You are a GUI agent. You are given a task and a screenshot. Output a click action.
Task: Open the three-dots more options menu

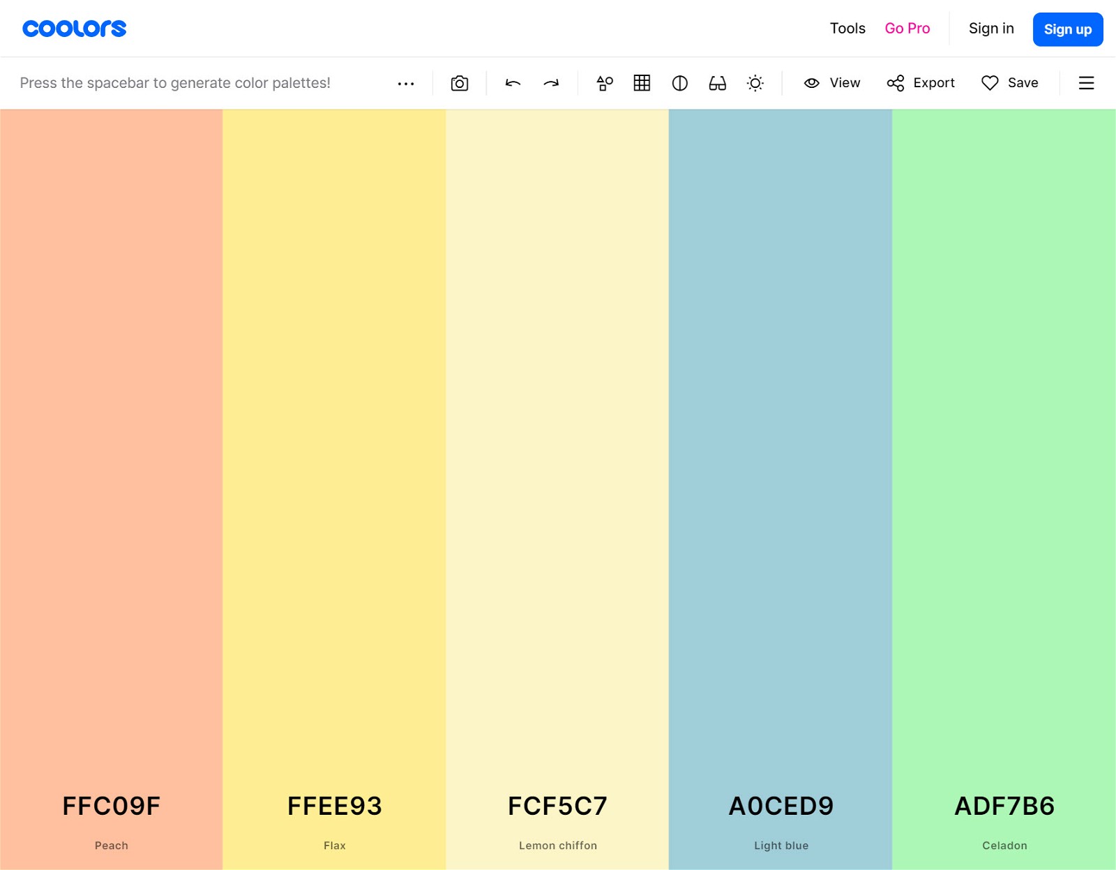click(x=406, y=84)
